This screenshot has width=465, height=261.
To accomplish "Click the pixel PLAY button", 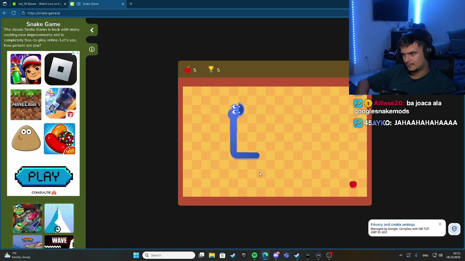I will (x=44, y=177).
